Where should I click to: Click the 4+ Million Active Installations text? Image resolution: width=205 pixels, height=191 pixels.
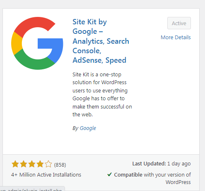pyautogui.click(x=46, y=175)
